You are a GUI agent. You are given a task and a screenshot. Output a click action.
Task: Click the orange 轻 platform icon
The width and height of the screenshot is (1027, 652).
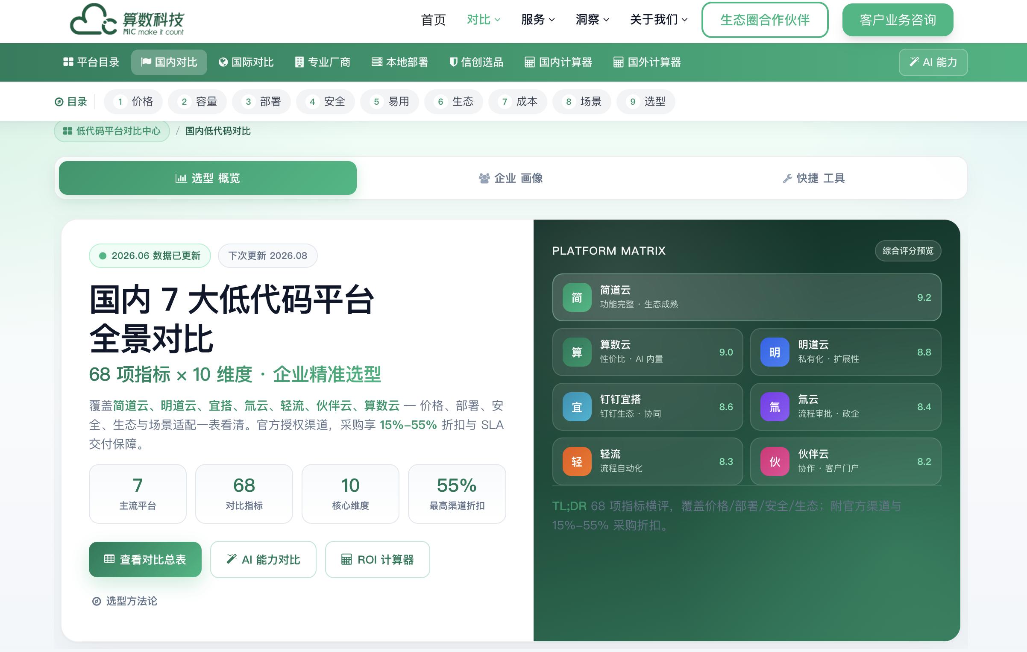(x=577, y=461)
